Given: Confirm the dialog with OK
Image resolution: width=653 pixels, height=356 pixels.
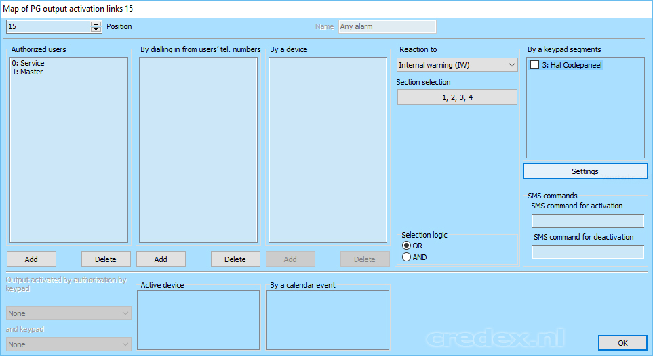Looking at the screenshot, I should (x=622, y=343).
